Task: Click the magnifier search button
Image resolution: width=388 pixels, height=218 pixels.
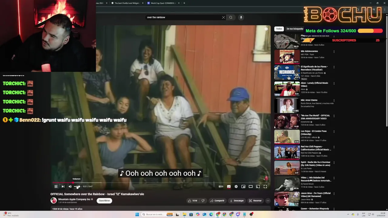Action: 231,17
